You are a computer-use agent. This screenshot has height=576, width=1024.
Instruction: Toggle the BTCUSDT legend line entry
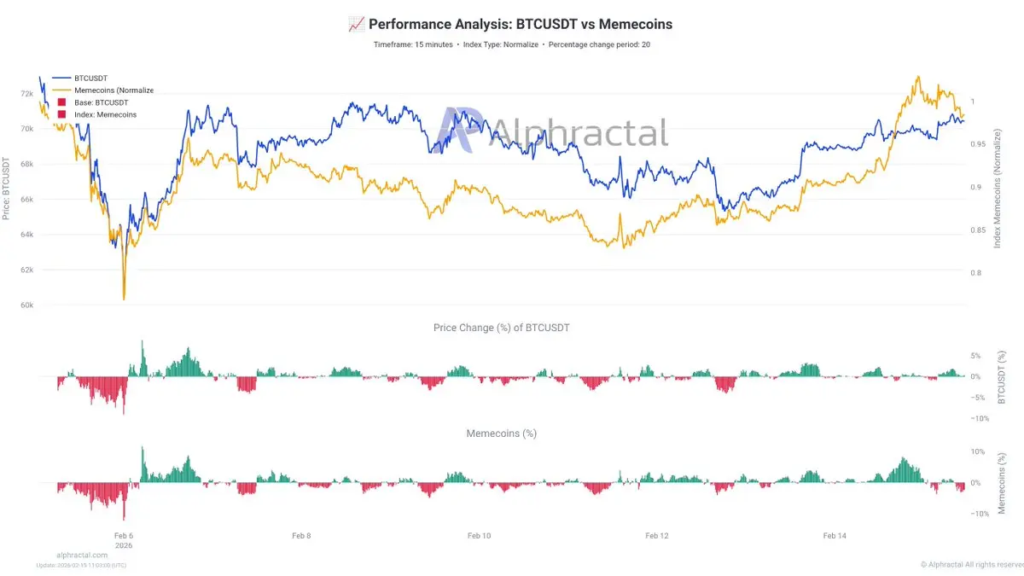coord(83,78)
